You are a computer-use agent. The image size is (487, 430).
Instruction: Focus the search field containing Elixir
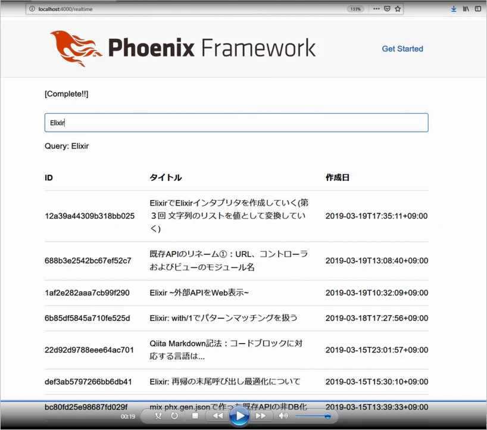click(x=236, y=123)
